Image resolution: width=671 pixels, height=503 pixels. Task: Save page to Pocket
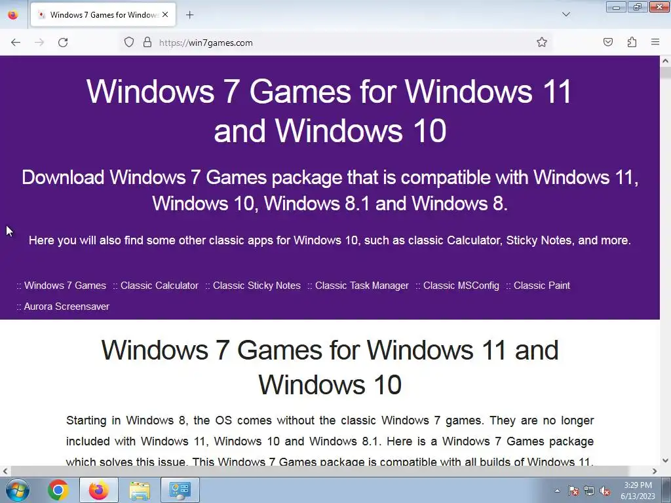[x=608, y=43]
